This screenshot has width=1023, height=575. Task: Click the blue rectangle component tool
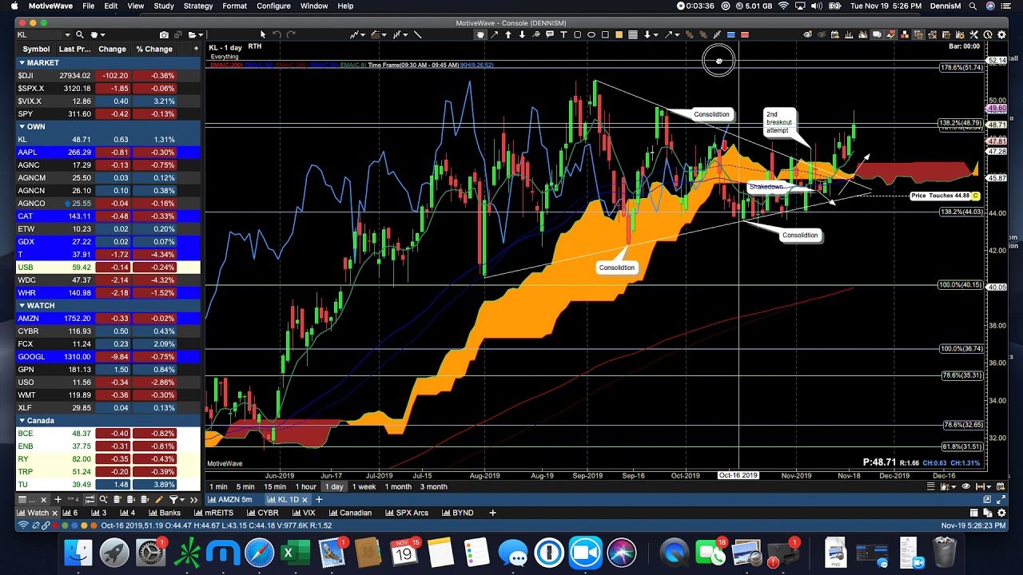(x=730, y=34)
